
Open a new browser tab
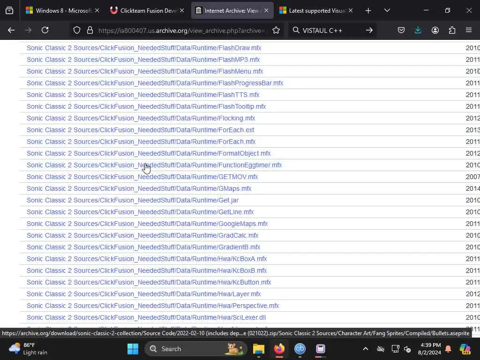click(x=368, y=11)
